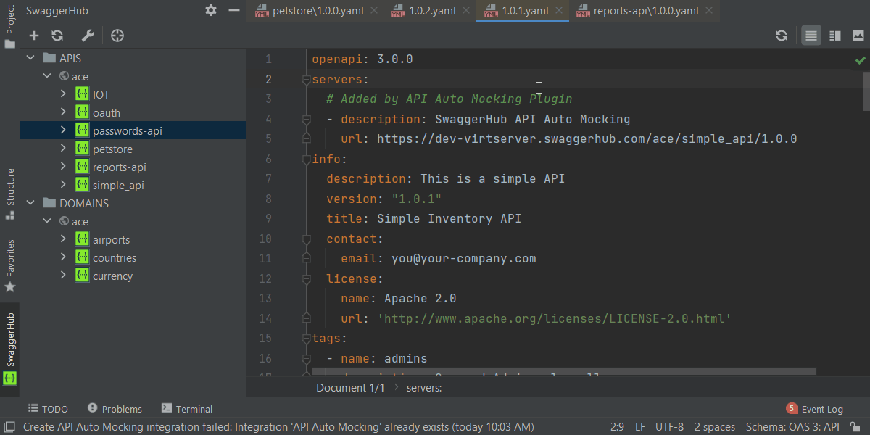Click the add new API plus icon
This screenshot has width=870, height=435.
coord(33,35)
